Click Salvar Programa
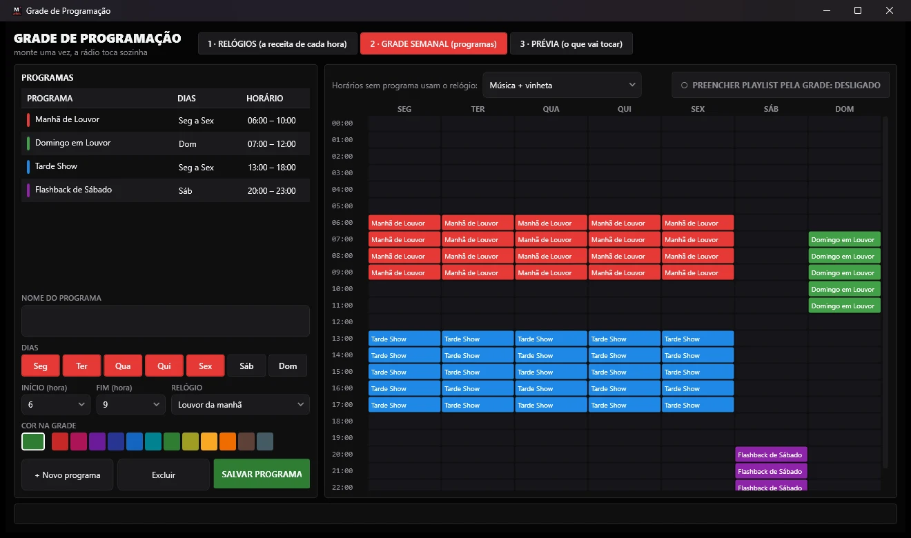Image resolution: width=911 pixels, height=538 pixels. [x=262, y=474]
